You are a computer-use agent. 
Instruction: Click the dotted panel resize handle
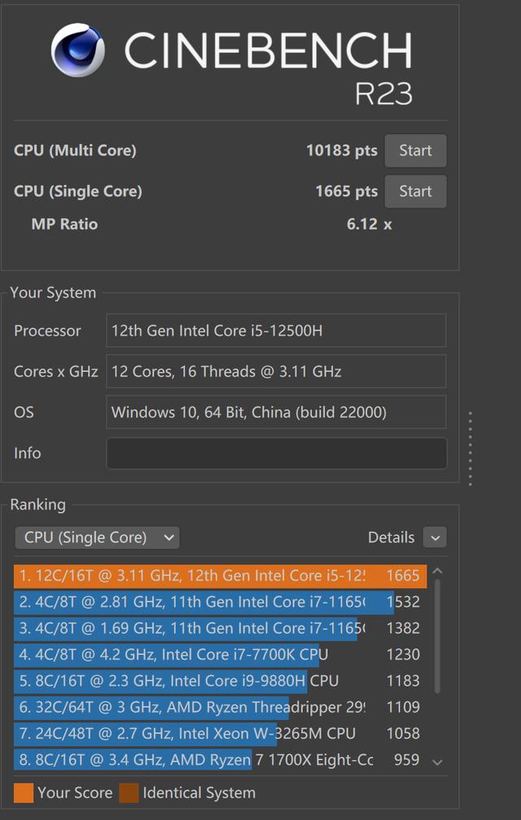[471, 449]
